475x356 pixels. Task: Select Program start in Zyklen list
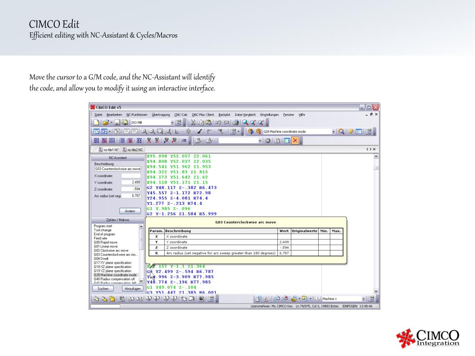click(x=103, y=226)
